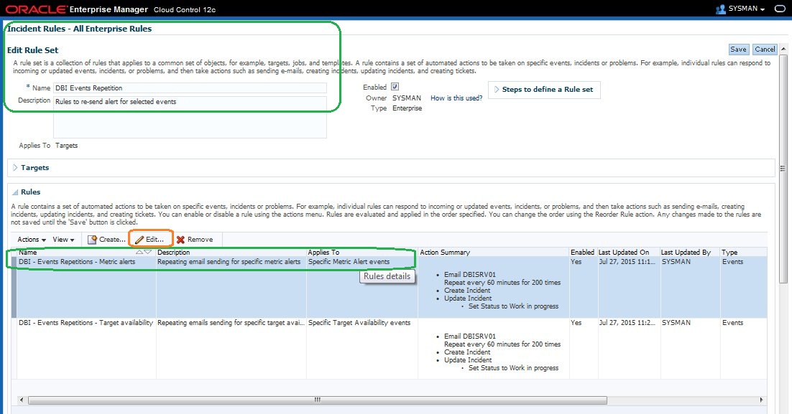Screen dimensions: 792x414
Task: Select the 'DBI - Events Repetitions - Metric alerts' rule
Action: click(x=77, y=262)
